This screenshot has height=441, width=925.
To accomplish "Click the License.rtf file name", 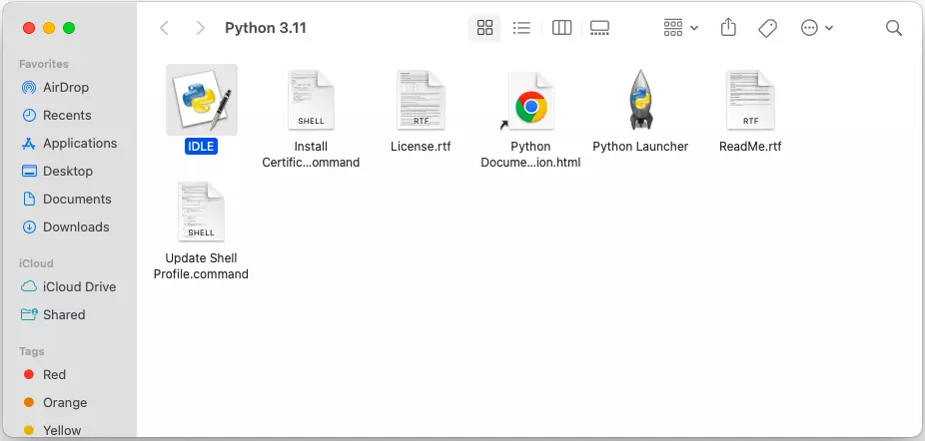I will click(x=421, y=147).
